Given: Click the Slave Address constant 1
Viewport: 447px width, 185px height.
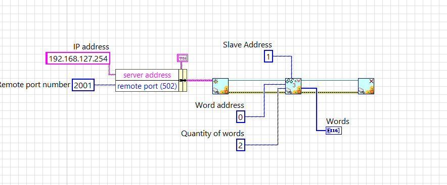Looking at the screenshot, I should click(x=269, y=56).
